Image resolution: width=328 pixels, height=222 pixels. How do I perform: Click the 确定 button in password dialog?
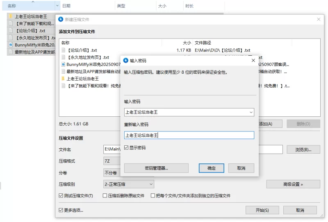(x=211, y=168)
